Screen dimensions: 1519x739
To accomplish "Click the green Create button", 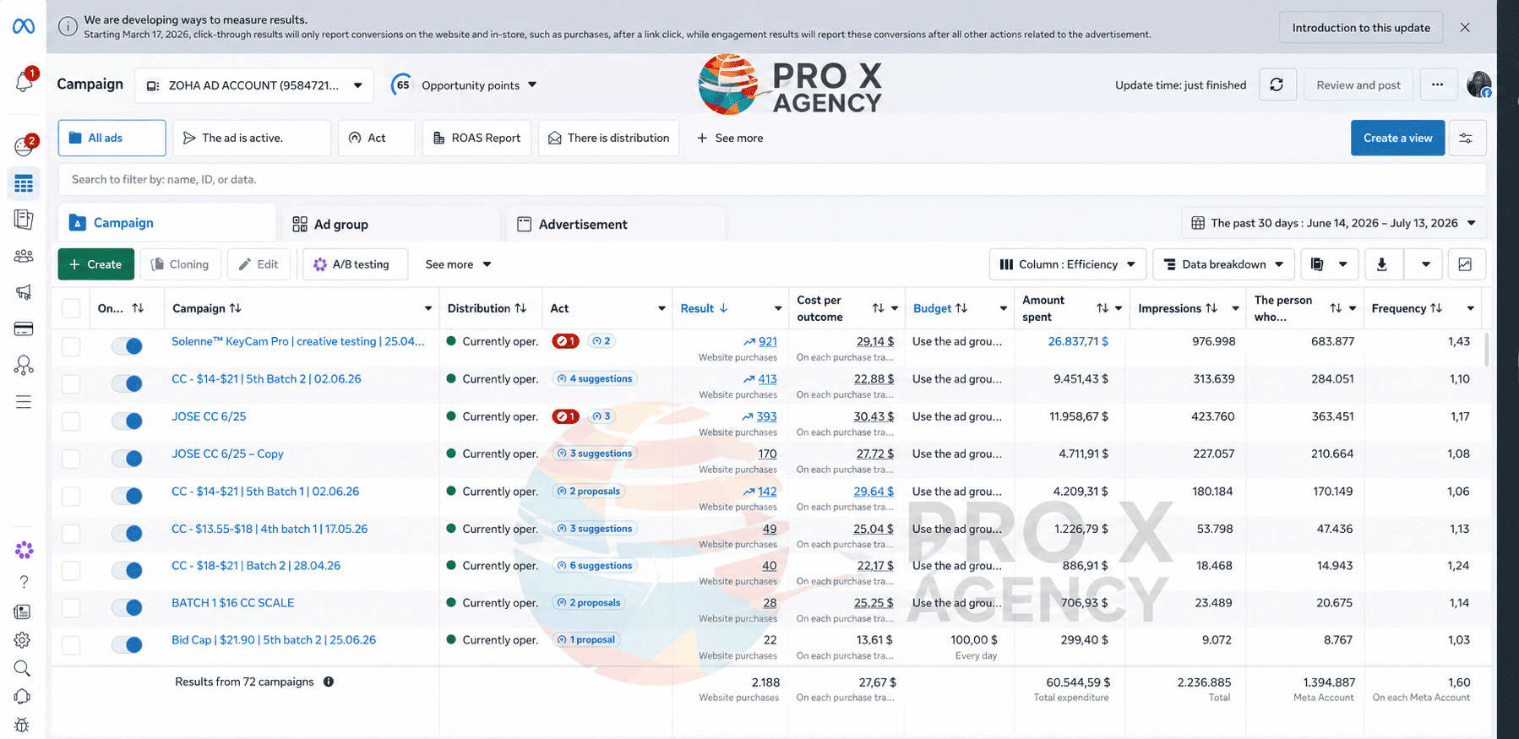I will pyautogui.click(x=95, y=264).
